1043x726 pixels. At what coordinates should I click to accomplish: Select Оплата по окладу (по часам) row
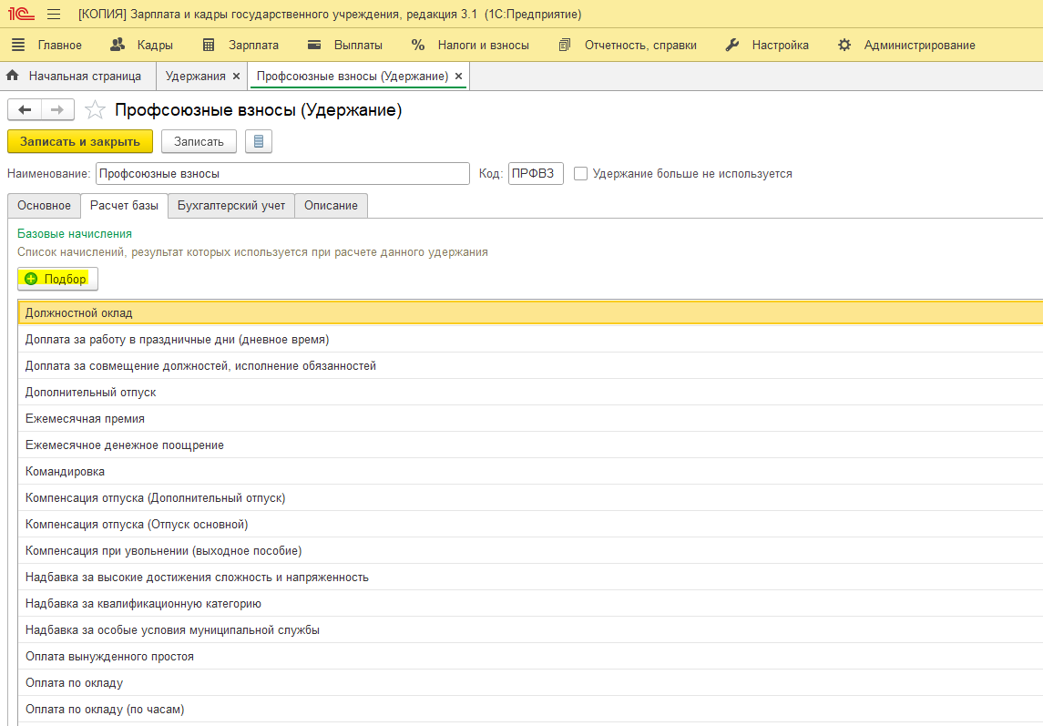(x=531, y=710)
